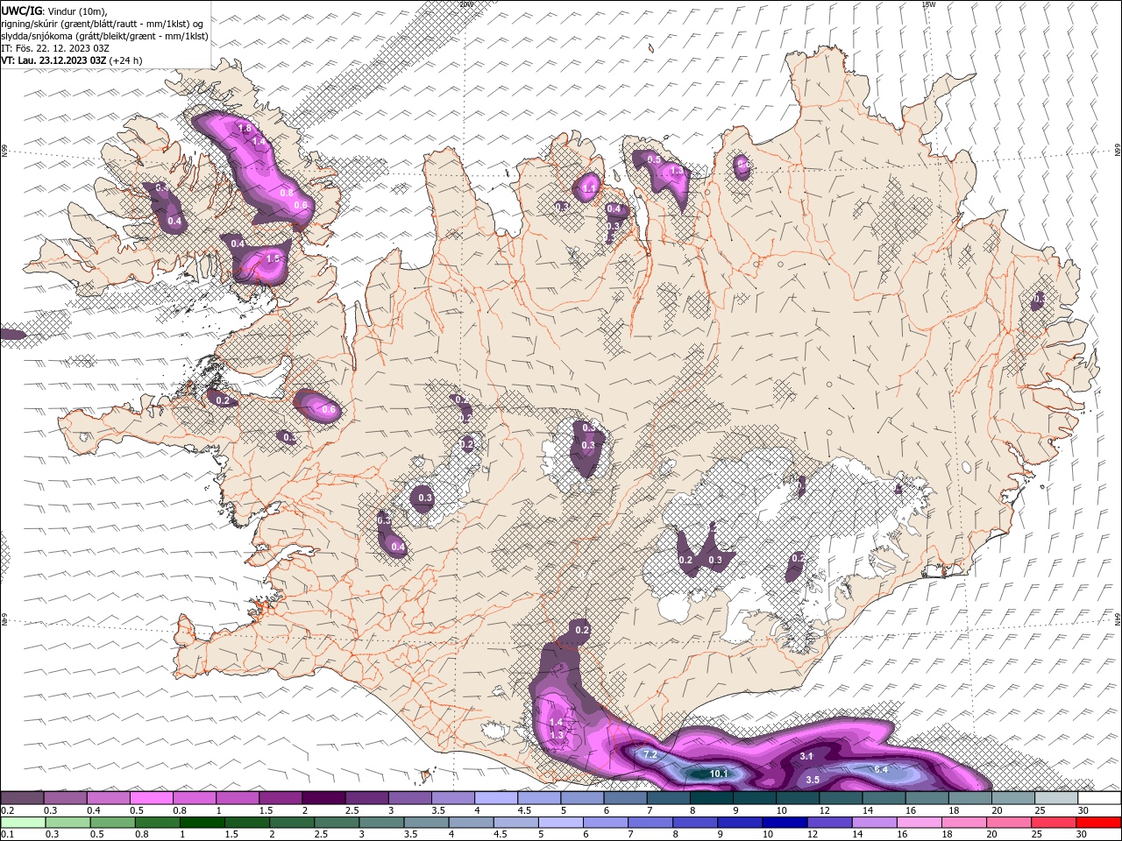Click the 'UWC/IG: Vindur (10m)' title text
Image resolution: width=1122 pixels, height=841 pixels.
[53, 11]
